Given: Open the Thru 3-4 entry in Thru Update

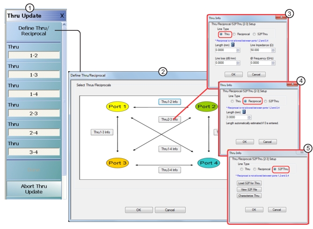Looking at the screenshot, I should 34,152.
